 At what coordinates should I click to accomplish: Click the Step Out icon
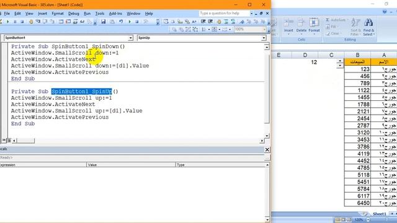52,22
